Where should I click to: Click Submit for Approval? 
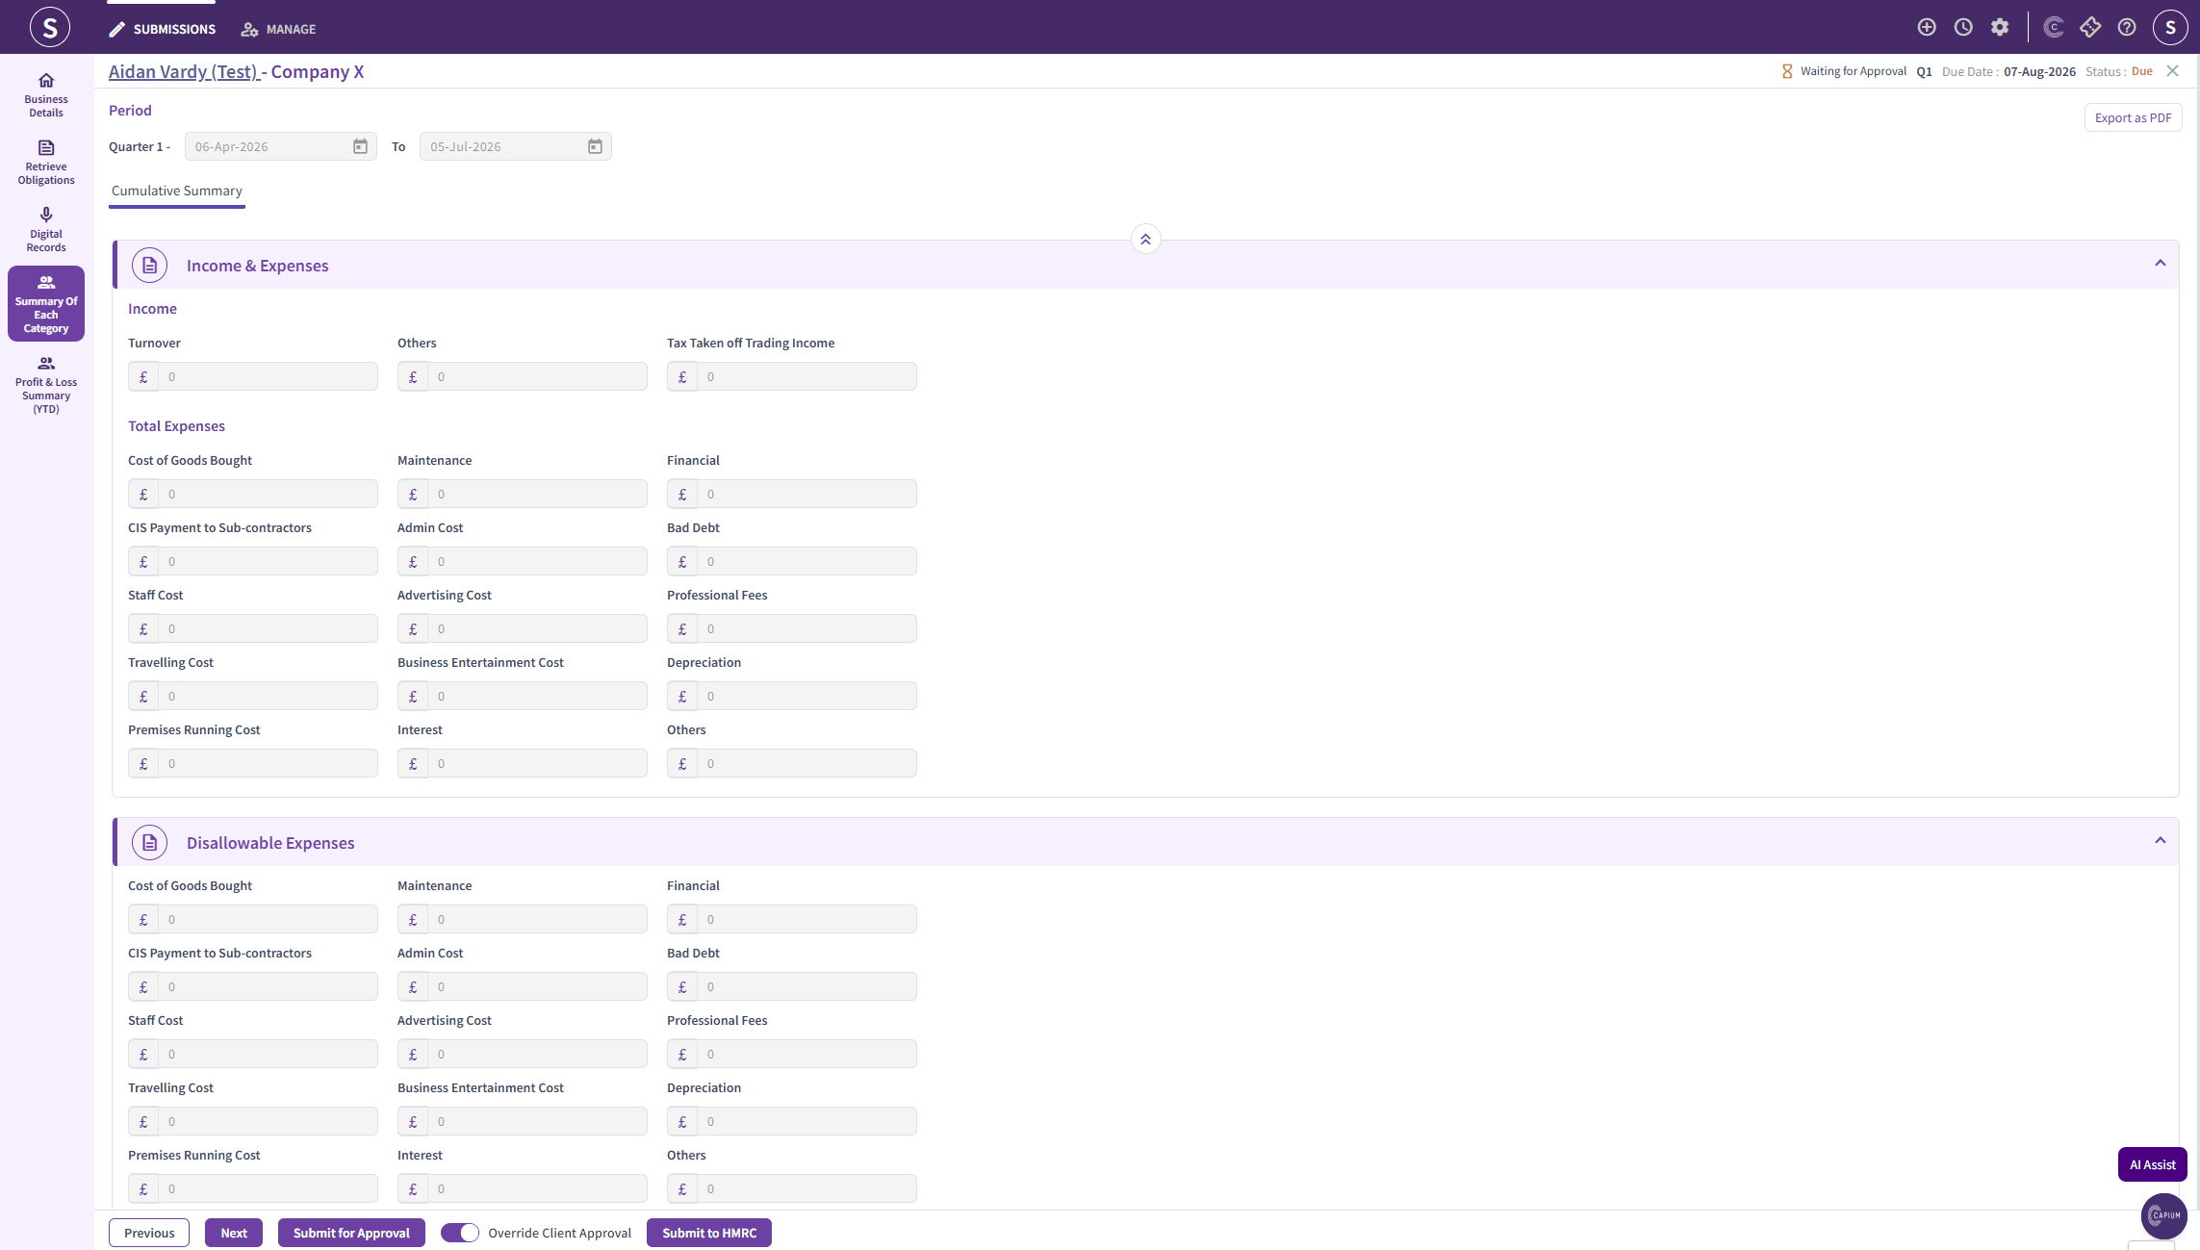tap(351, 1233)
